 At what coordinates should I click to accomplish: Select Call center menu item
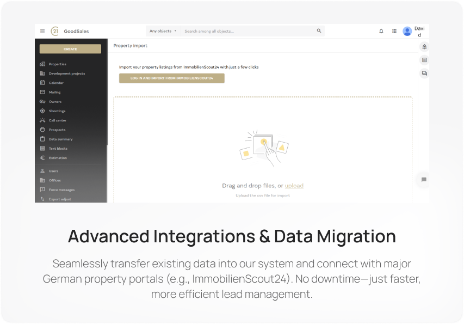pyautogui.click(x=58, y=120)
